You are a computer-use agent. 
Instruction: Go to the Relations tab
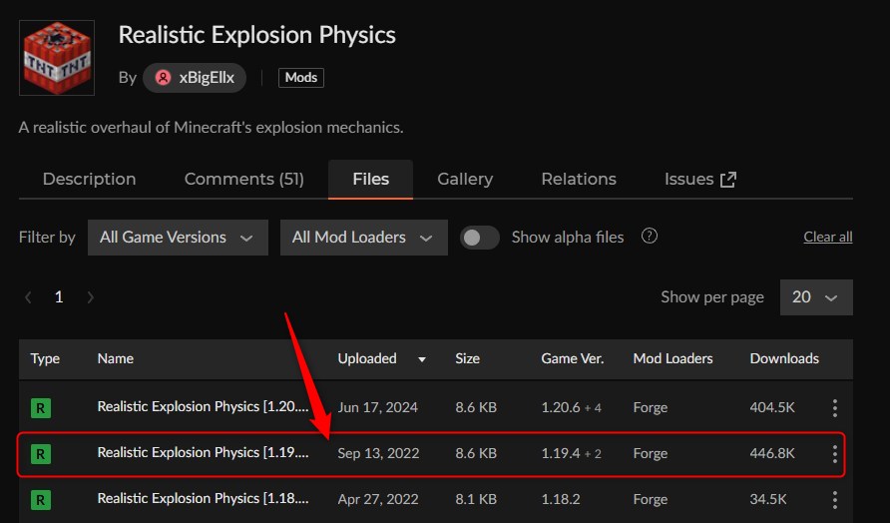pos(579,180)
